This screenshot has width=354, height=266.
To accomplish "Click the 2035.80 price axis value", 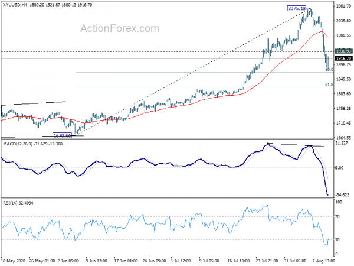I will coord(343,21).
